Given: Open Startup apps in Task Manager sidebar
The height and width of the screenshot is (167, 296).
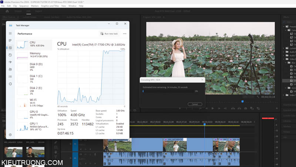Looking at the screenshot, I should 10,62.
